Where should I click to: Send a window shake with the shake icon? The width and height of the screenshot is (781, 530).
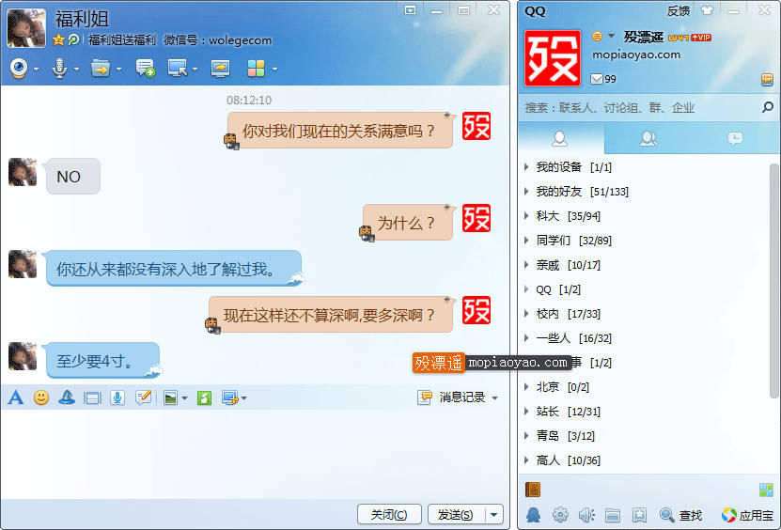[92, 397]
